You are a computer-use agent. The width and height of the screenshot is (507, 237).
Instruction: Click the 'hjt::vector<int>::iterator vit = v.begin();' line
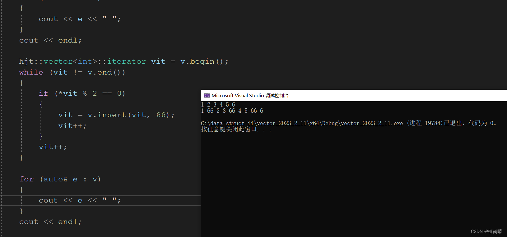(124, 62)
